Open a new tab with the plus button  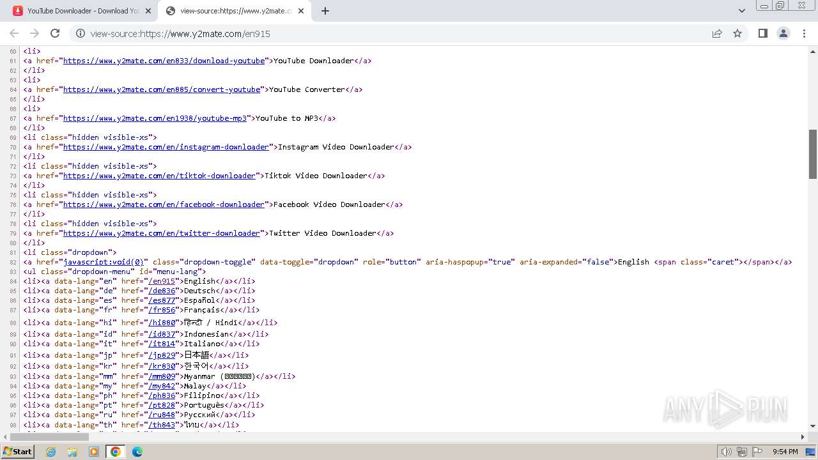click(325, 11)
